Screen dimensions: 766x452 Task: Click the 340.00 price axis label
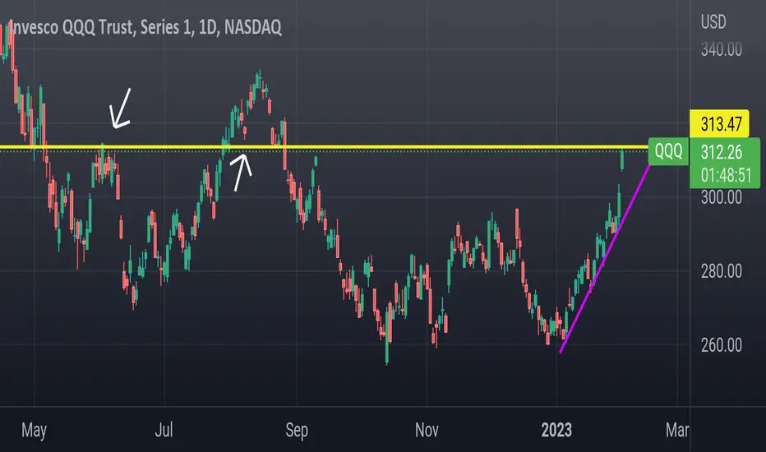[x=721, y=49]
